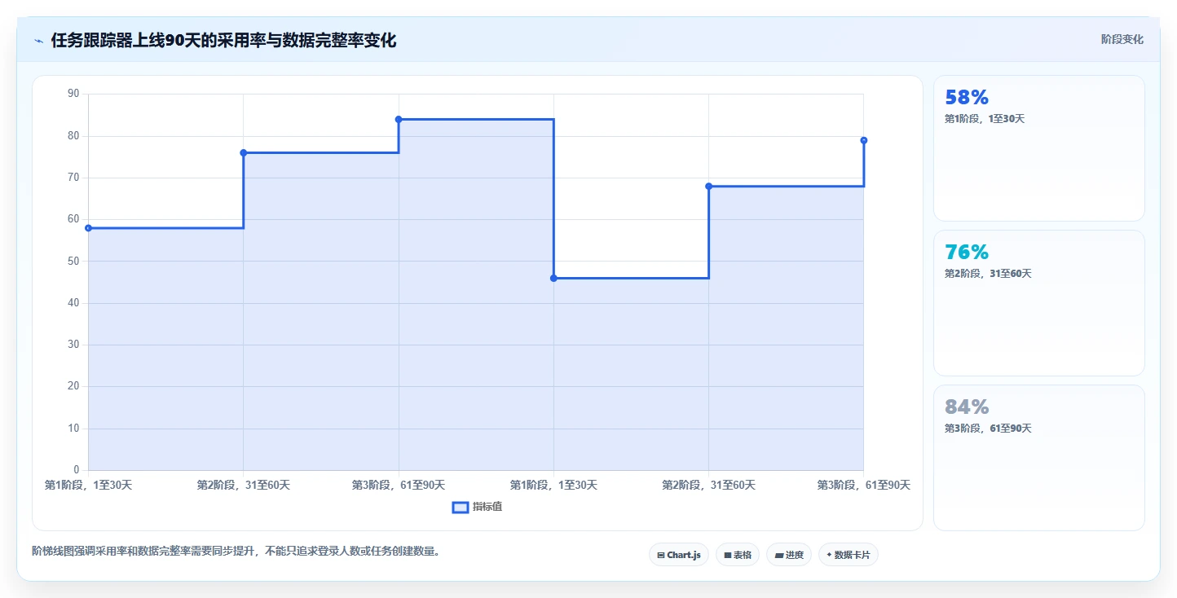Viewport: 1177px width, 598px height.
Task: Click the 指标值 legend color box
Action: point(460,508)
